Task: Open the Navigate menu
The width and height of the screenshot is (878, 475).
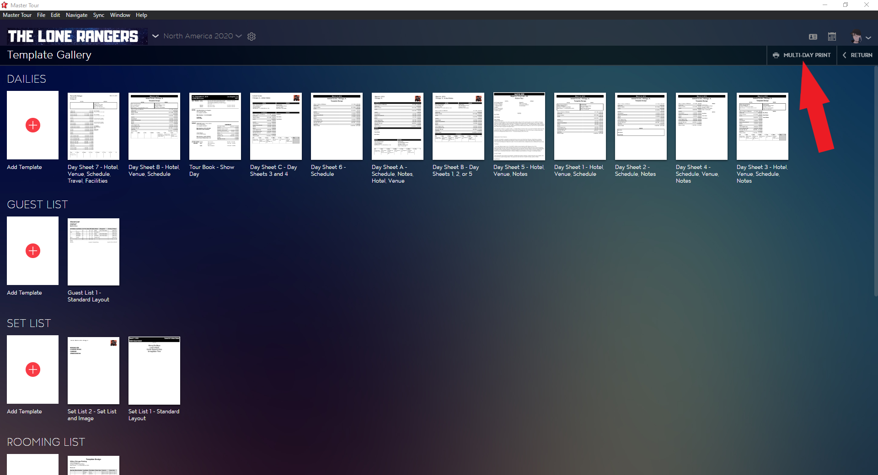Action: 77,15
